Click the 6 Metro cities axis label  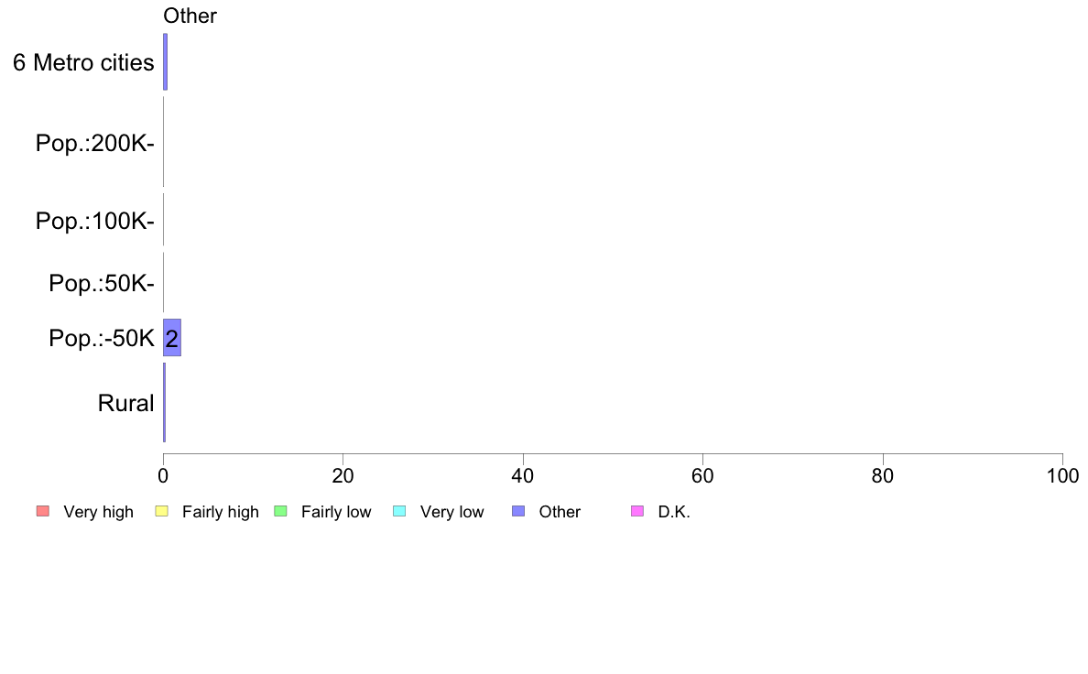tap(83, 62)
